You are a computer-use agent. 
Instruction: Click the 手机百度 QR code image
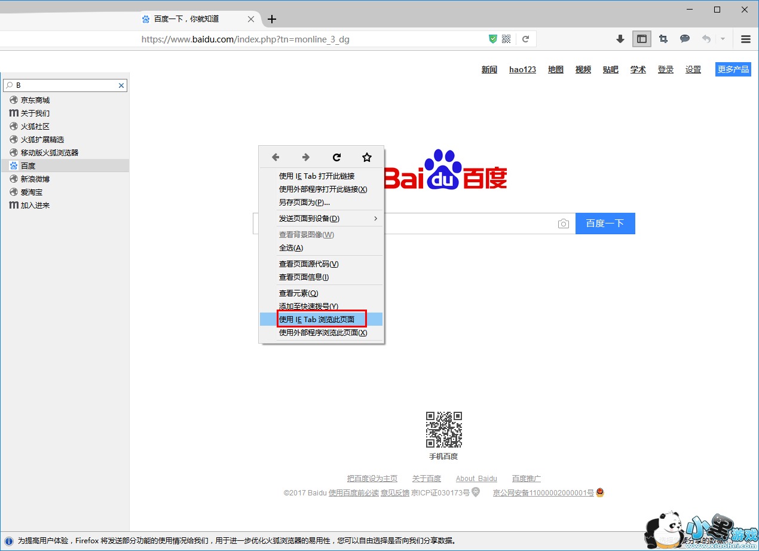(443, 430)
